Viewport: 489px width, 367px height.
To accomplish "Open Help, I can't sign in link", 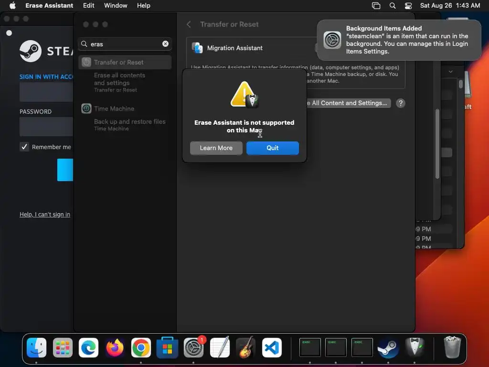I will pos(45,215).
